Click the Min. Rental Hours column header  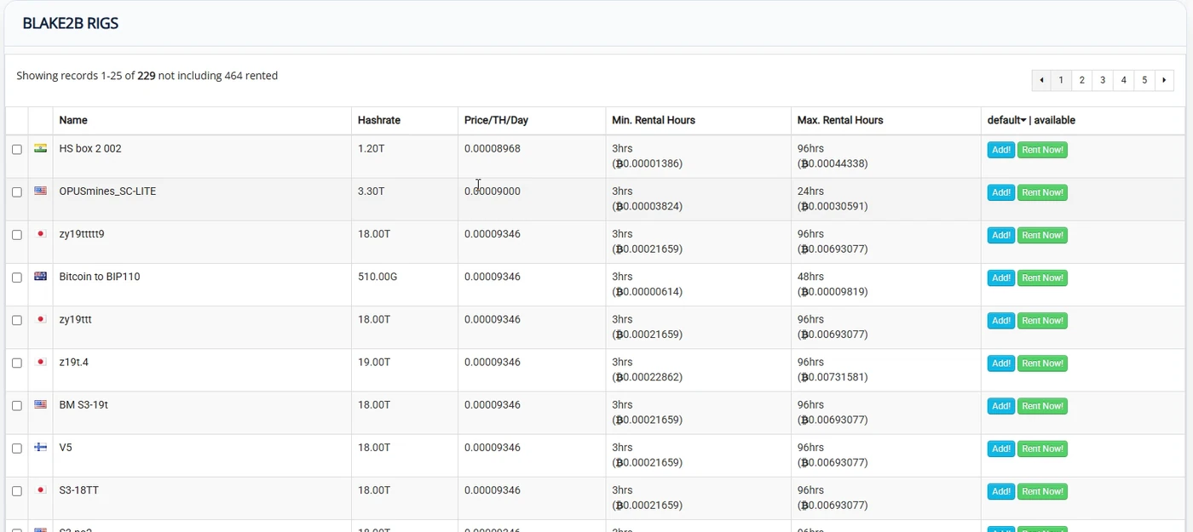tap(654, 120)
